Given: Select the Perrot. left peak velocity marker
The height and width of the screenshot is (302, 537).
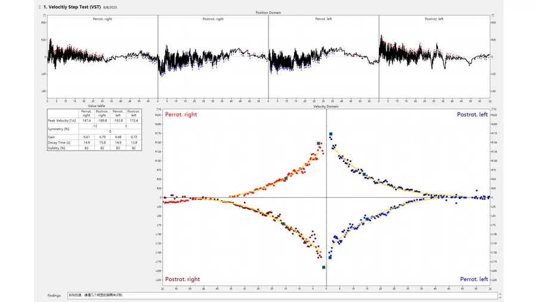Looking at the screenshot, I should (x=330, y=257).
